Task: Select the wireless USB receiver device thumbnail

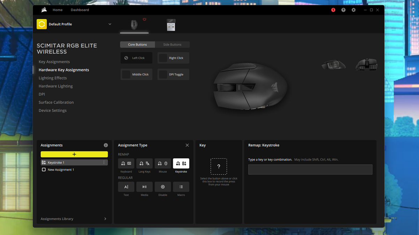Action: (x=171, y=25)
